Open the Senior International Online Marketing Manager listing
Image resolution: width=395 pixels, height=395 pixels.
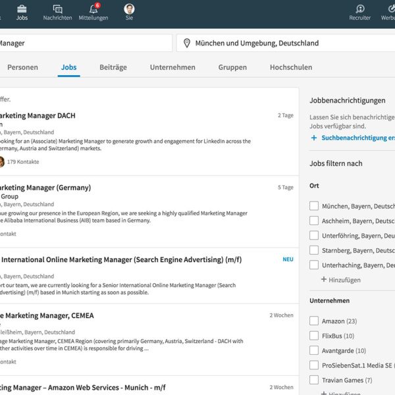(121, 260)
